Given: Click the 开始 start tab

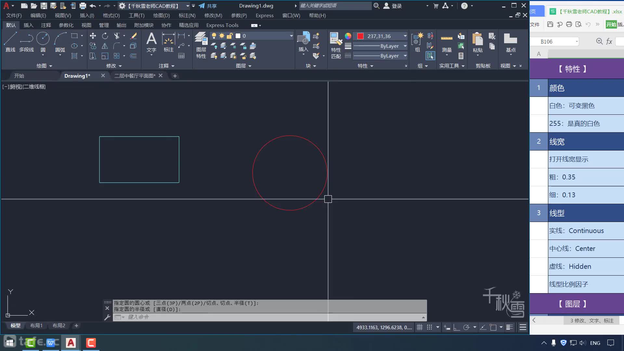Looking at the screenshot, I should pyautogui.click(x=19, y=76).
